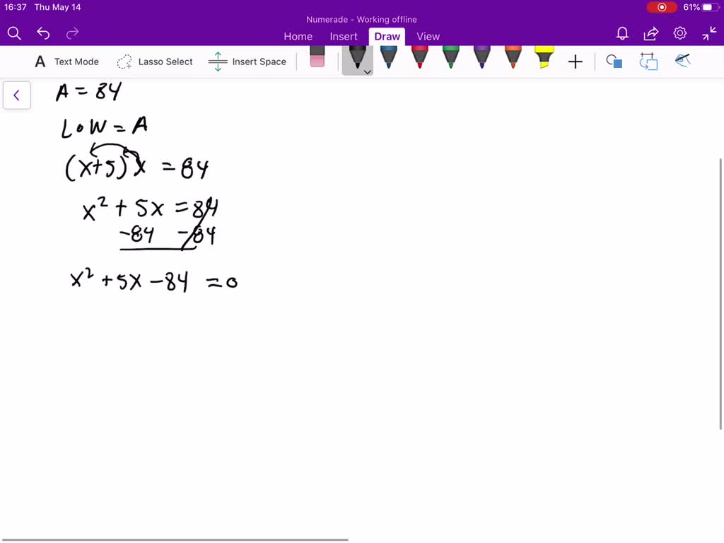Viewport: 724px width, 543px height.
Task: Expand black pen options arrow
Action: [x=367, y=72]
